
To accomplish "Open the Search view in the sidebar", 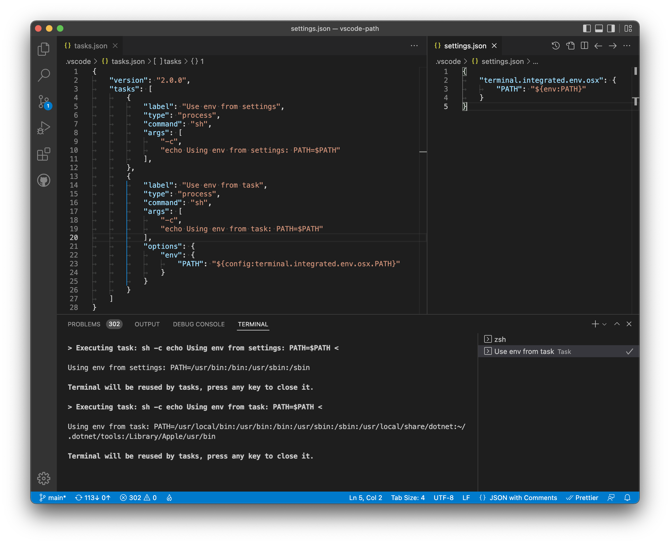I will [44, 75].
